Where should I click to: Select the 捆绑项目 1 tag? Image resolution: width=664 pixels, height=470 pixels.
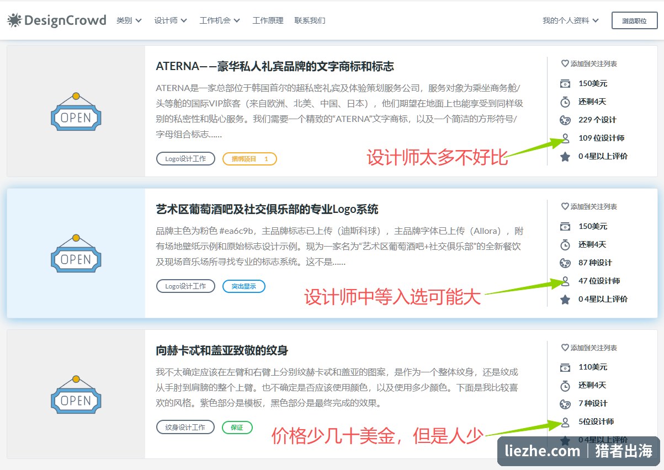(249, 159)
